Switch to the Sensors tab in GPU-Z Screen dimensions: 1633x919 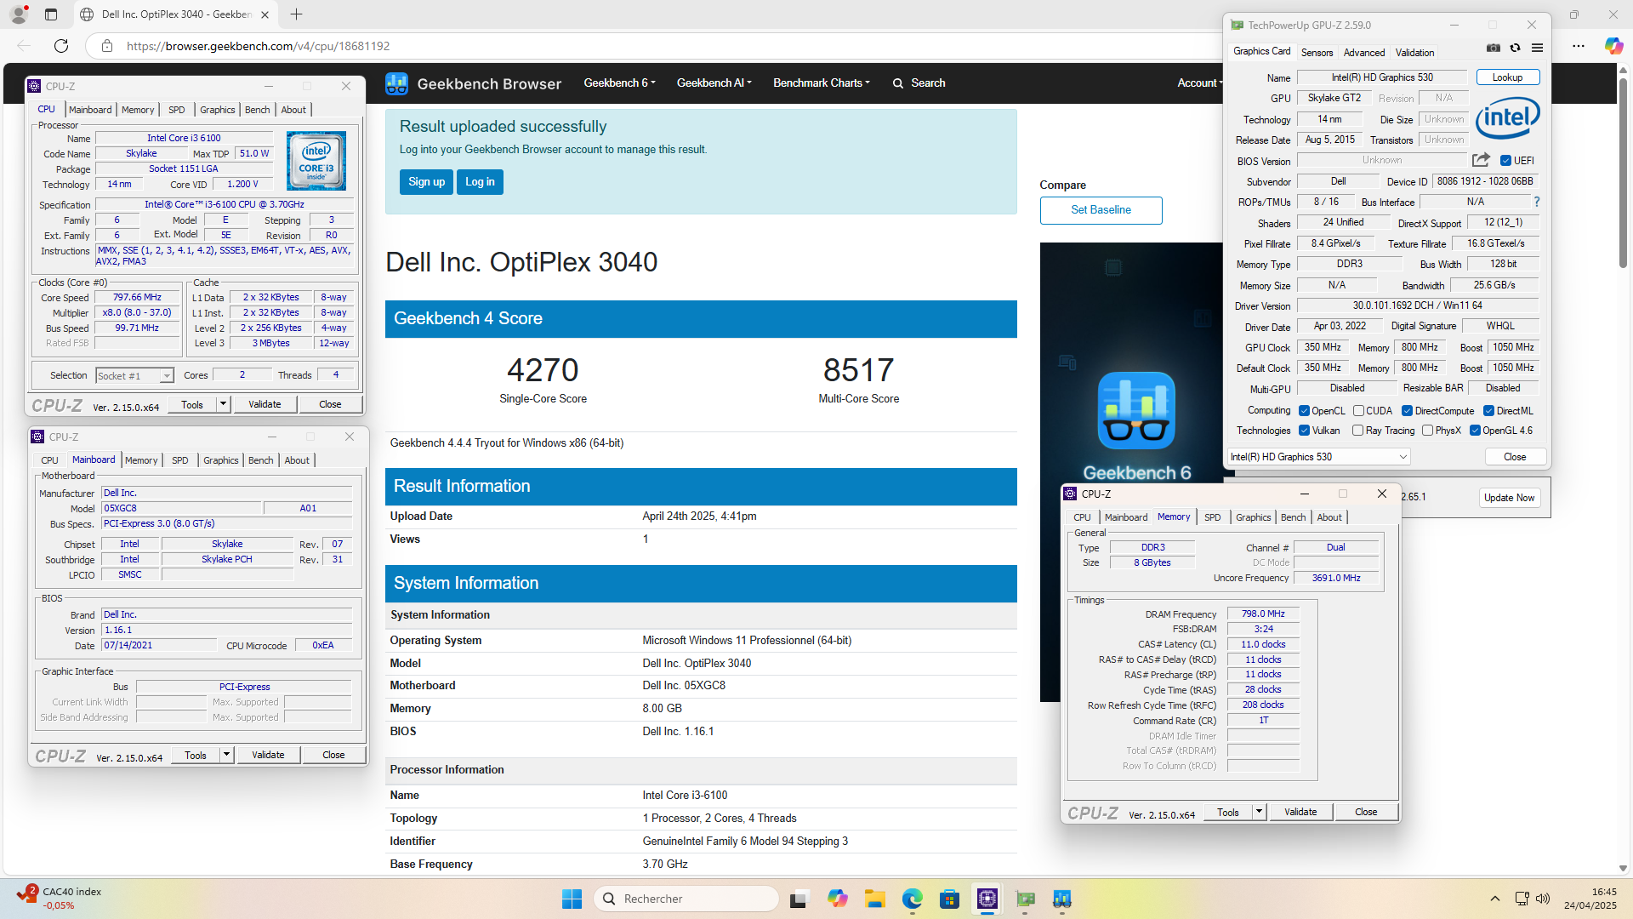pos(1317,53)
